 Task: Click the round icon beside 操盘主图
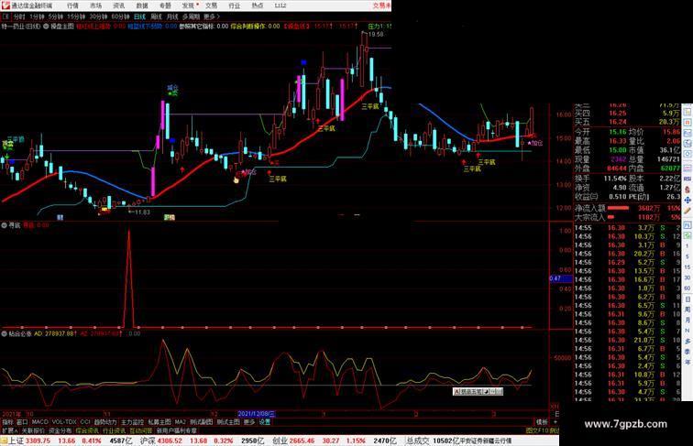pyautogui.click(x=46, y=27)
